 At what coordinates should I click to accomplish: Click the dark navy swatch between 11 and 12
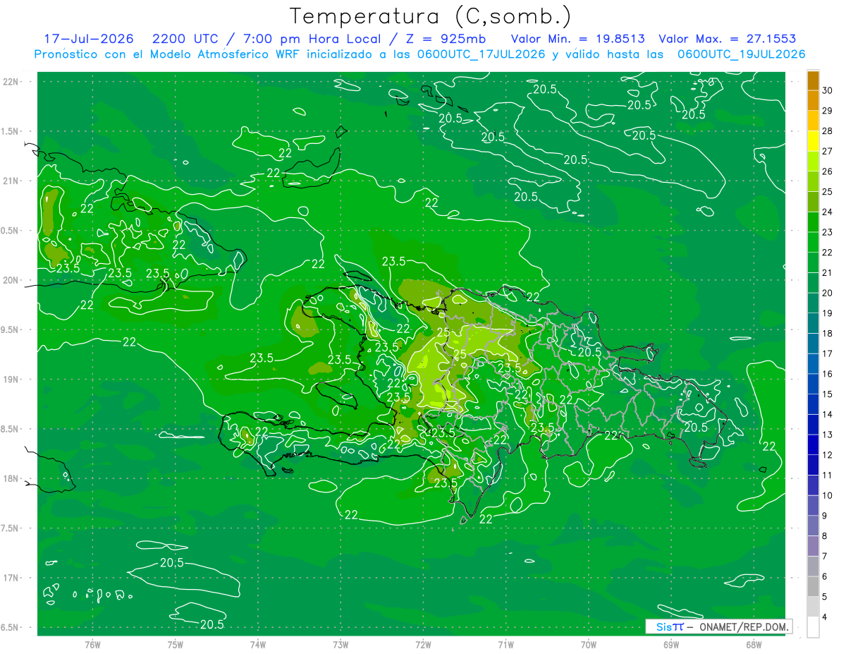pyautogui.click(x=813, y=465)
